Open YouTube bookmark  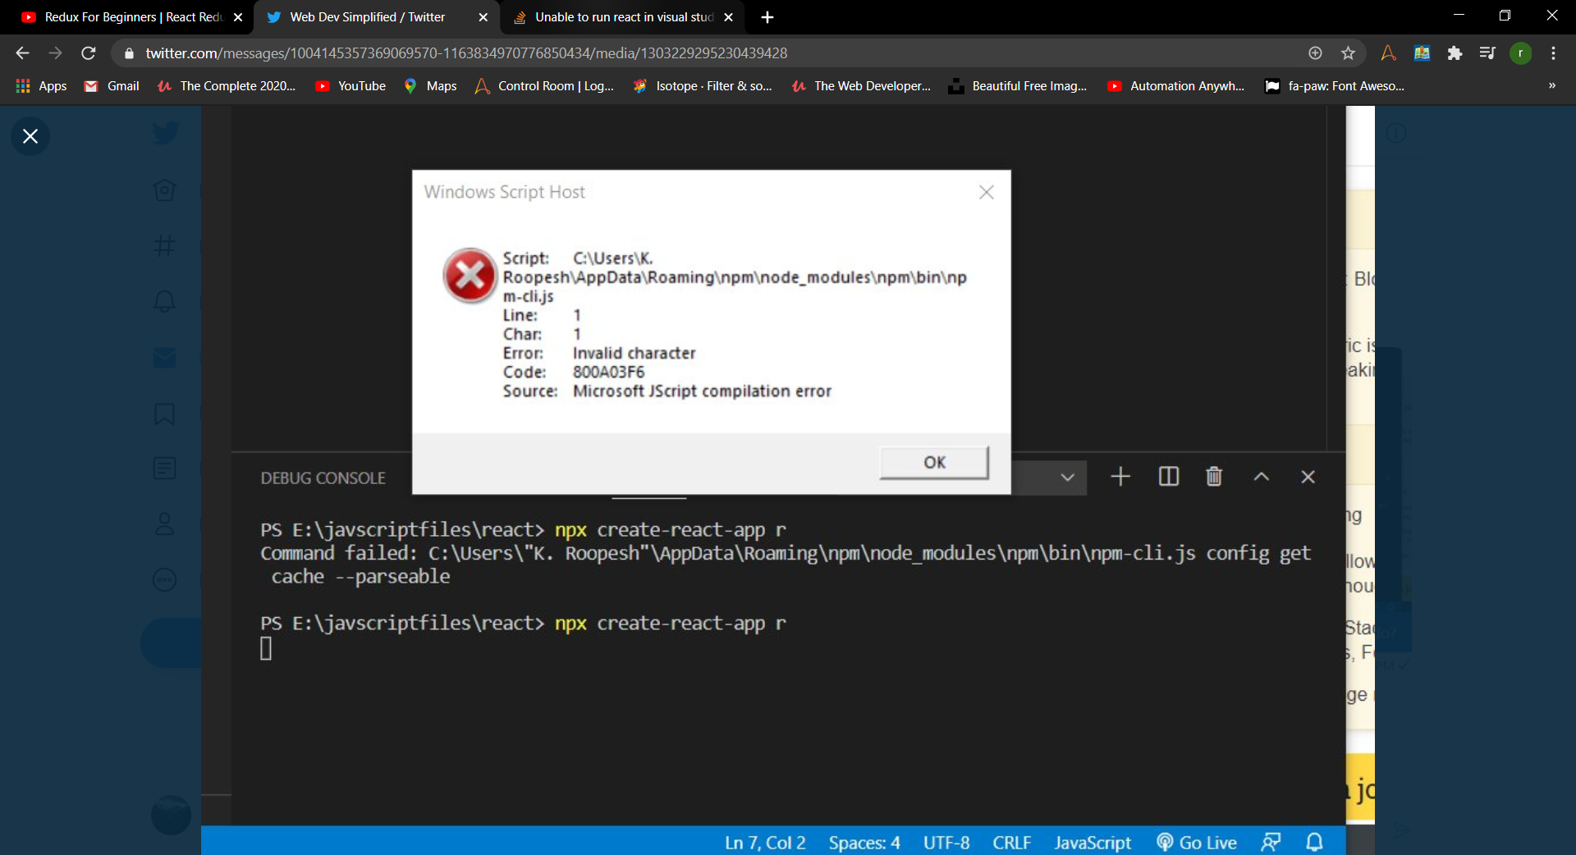pyautogui.click(x=350, y=86)
